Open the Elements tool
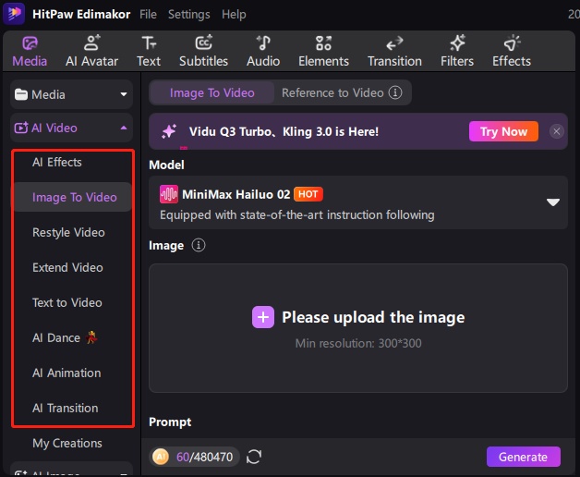Image resolution: width=580 pixels, height=477 pixels. tap(323, 52)
